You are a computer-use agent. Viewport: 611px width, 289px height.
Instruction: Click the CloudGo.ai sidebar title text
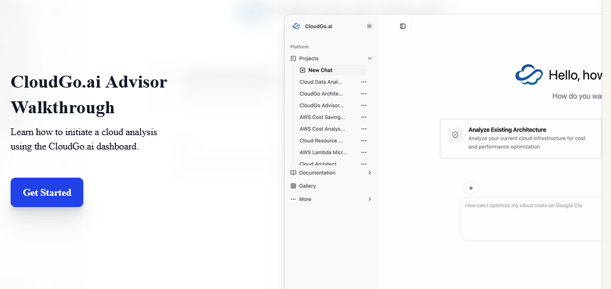point(318,26)
